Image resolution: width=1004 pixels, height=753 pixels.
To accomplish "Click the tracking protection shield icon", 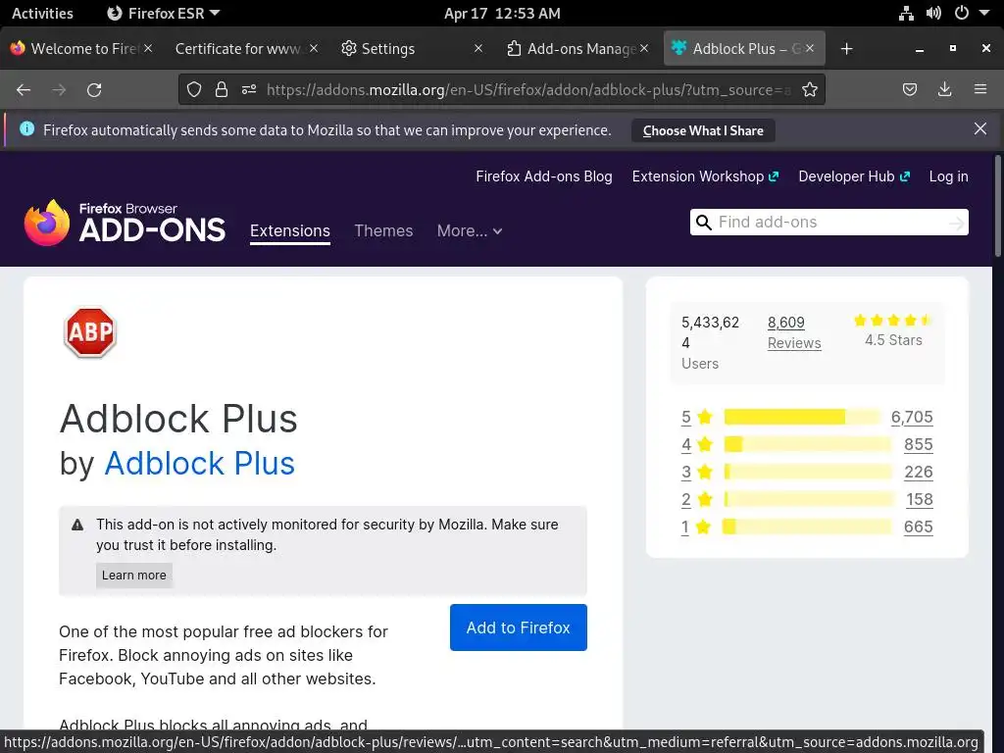I will [194, 89].
